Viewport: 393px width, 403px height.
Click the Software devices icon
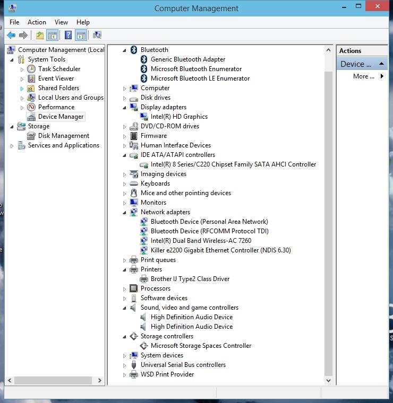point(134,298)
